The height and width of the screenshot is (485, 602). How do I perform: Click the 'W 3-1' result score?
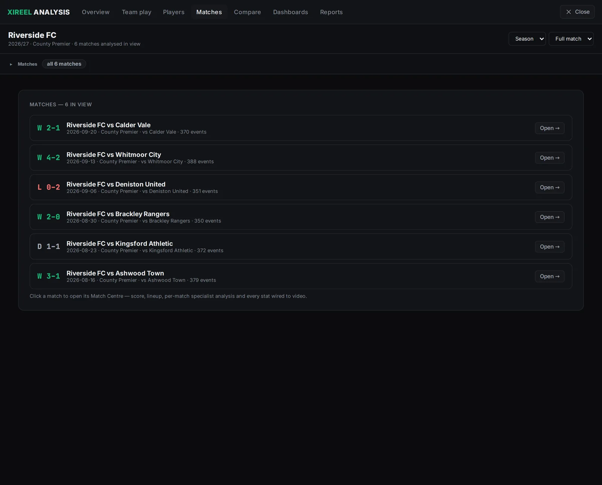point(49,276)
